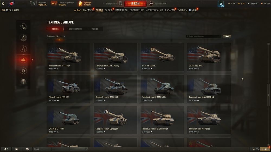Click the search by name input field
The width and height of the screenshot is (271, 152).
click(x=204, y=36)
